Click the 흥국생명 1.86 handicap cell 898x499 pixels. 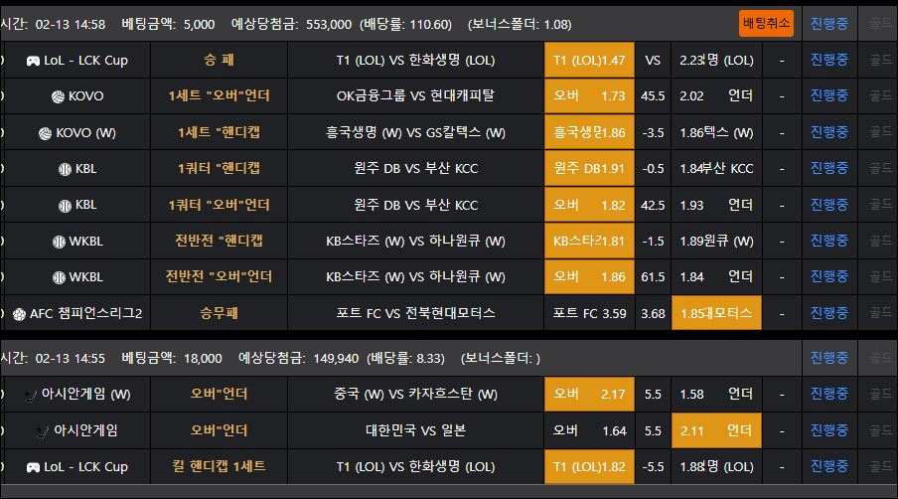click(x=589, y=133)
